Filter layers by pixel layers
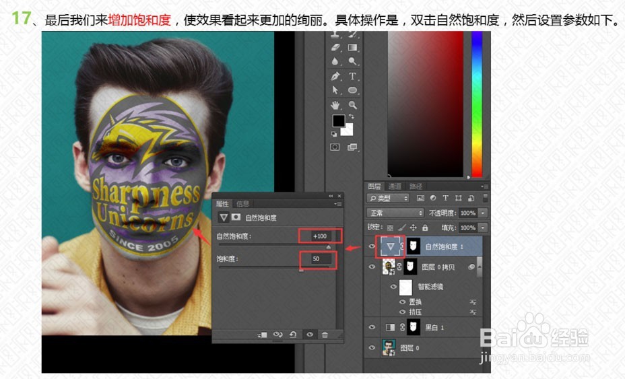 pyautogui.click(x=420, y=198)
